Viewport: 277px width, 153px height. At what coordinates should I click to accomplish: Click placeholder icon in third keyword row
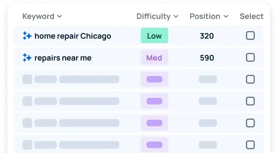click(x=27, y=79)
